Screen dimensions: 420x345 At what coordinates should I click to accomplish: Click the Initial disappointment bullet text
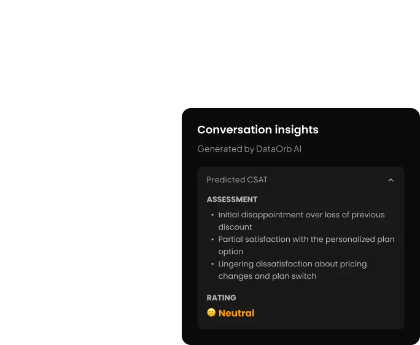(301, 221)
